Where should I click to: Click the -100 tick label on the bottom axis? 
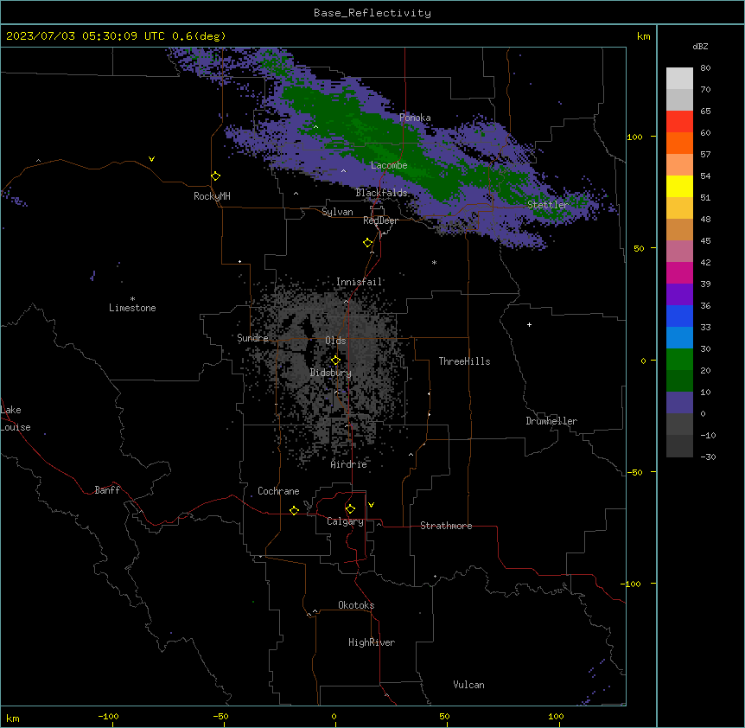click(x=108, y=716)
